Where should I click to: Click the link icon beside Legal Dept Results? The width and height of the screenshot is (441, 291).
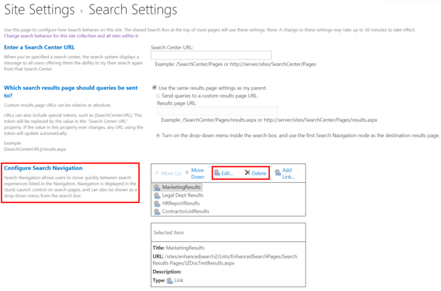(157, 195)
